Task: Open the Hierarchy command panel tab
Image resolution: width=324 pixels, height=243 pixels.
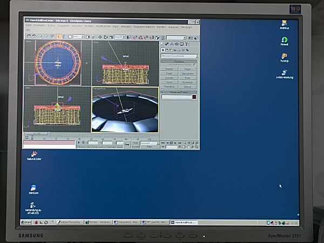Action: (x=172, y=44)
